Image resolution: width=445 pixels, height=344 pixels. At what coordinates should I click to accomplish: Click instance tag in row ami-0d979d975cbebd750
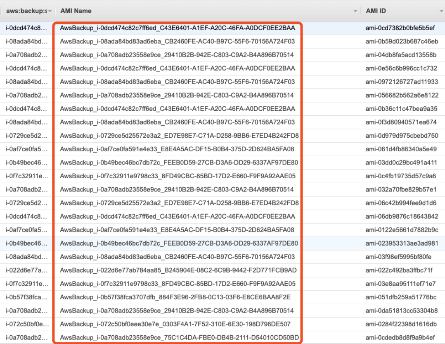(x=27, y=136)
